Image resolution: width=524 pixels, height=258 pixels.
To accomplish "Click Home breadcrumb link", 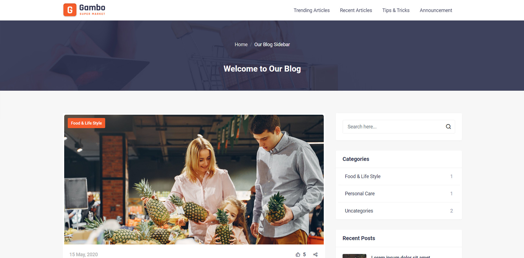I will coord(241,44).
